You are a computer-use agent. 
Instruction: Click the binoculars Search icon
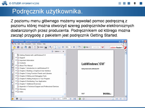pyautogui.click(x=30, y=47)
